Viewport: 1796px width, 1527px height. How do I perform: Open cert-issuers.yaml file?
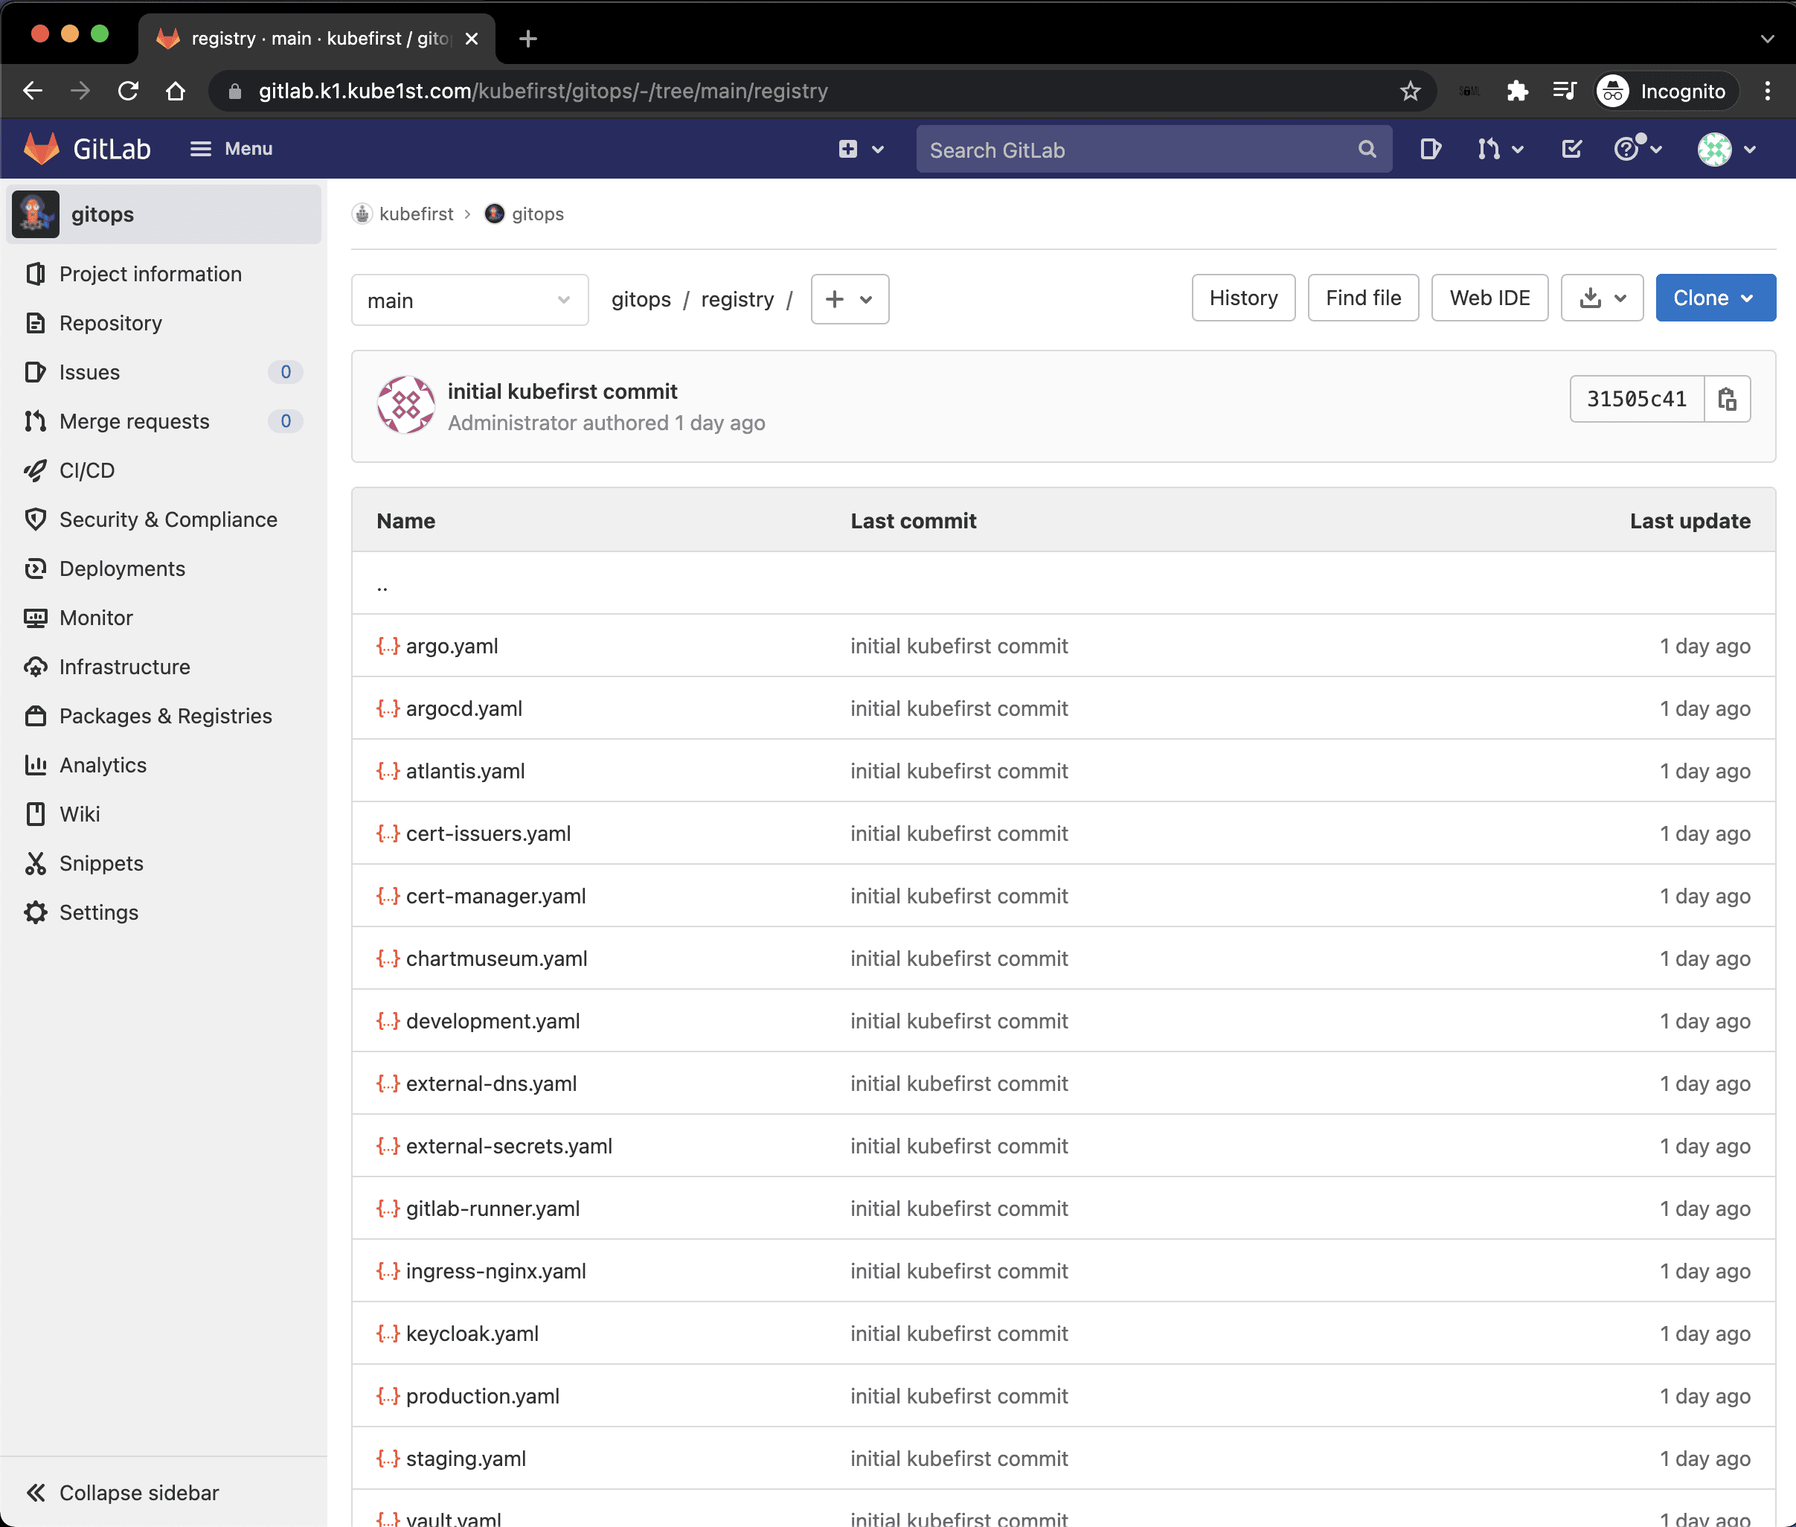click(x=488, y=833)
